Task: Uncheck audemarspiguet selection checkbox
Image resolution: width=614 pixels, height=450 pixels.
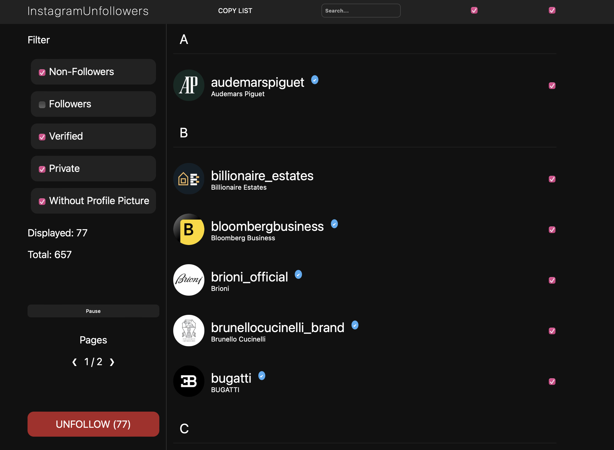Action: point(552,86)
